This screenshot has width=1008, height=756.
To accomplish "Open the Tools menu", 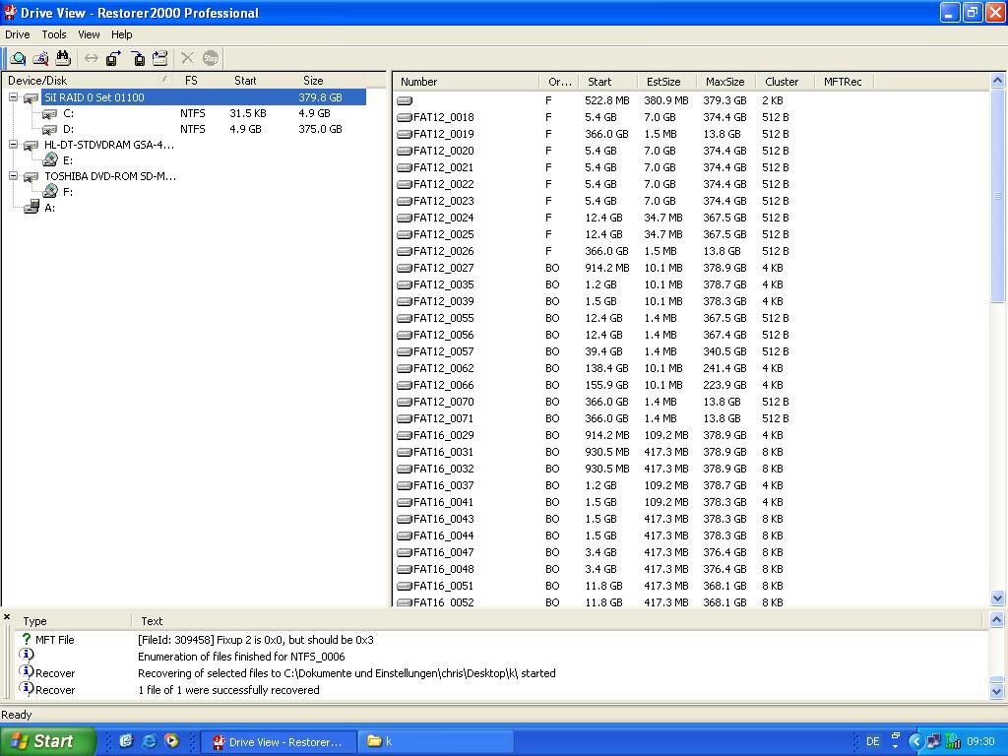I will pyautogui.click(x=54, y=34).
